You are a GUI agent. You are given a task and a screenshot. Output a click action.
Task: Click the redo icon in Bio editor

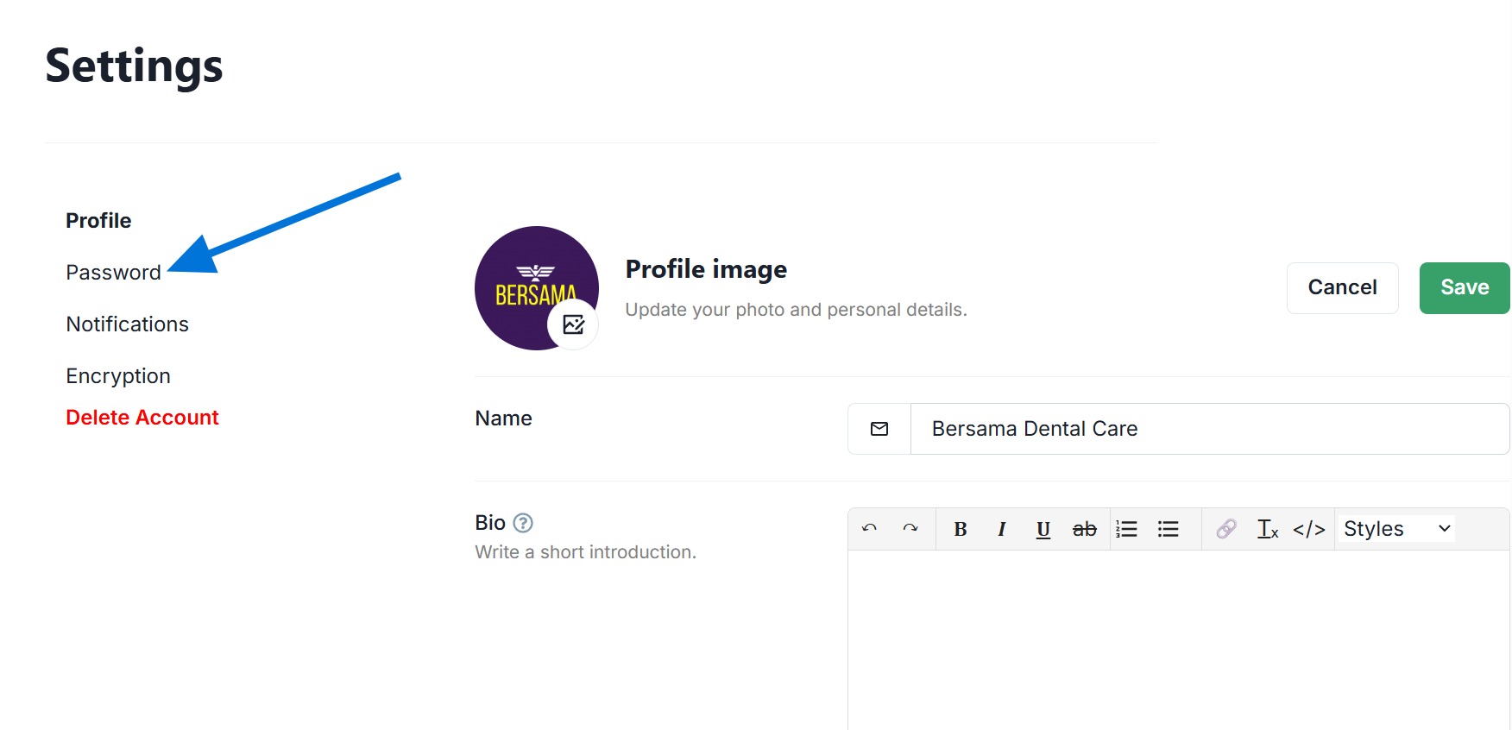click(x=910, y=529)
